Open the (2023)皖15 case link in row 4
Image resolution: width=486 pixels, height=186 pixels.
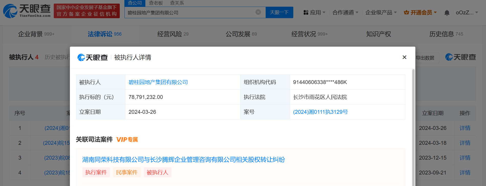click(x=57, y=173)
